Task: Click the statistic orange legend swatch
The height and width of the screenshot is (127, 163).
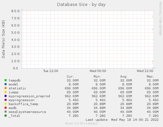Action: coord(6,88)
